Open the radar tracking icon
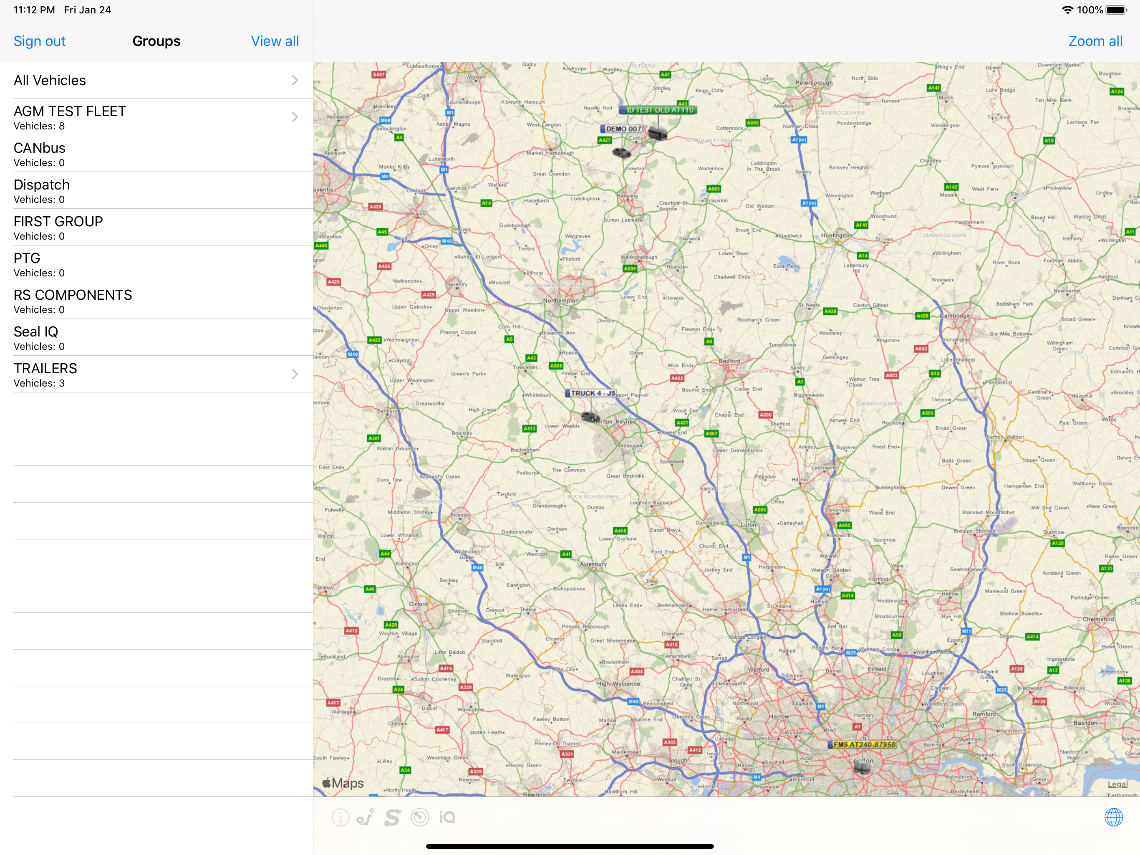Screen dimensions: 1140x855 pyautogui.click(x=420, y=817)
